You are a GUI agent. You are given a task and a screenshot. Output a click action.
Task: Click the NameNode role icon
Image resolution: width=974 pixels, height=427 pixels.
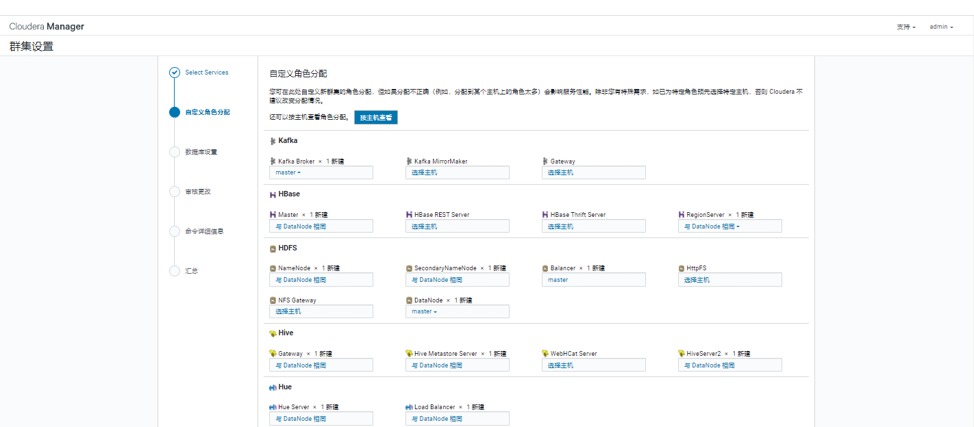pyautogui.click(x=273, y=268)
